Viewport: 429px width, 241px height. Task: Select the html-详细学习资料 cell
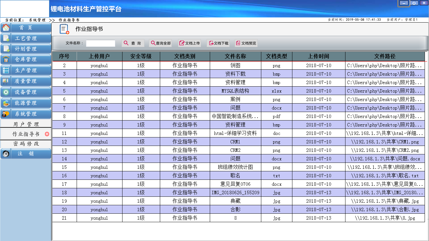click(x=236, y=133)
